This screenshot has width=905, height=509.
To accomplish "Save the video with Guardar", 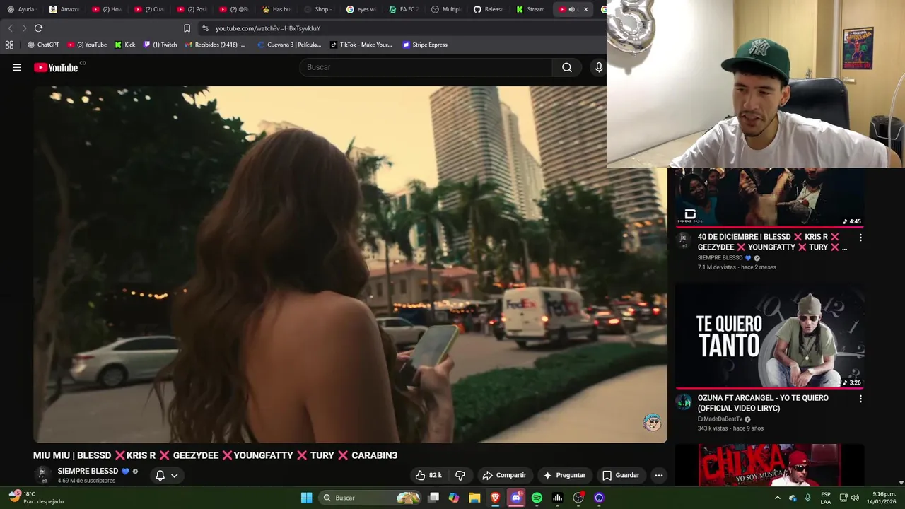I will (x=621, y=475).
